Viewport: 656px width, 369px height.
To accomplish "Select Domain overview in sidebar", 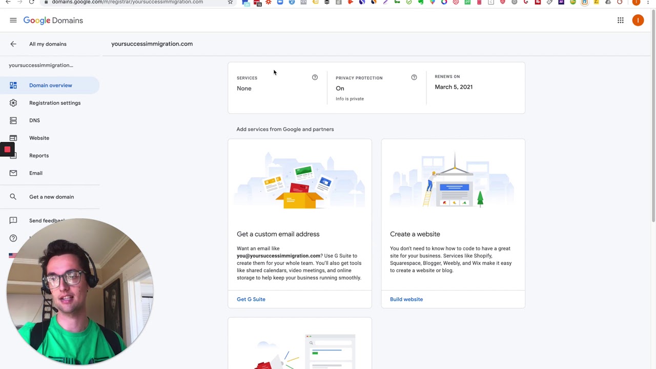I will 50,86.
